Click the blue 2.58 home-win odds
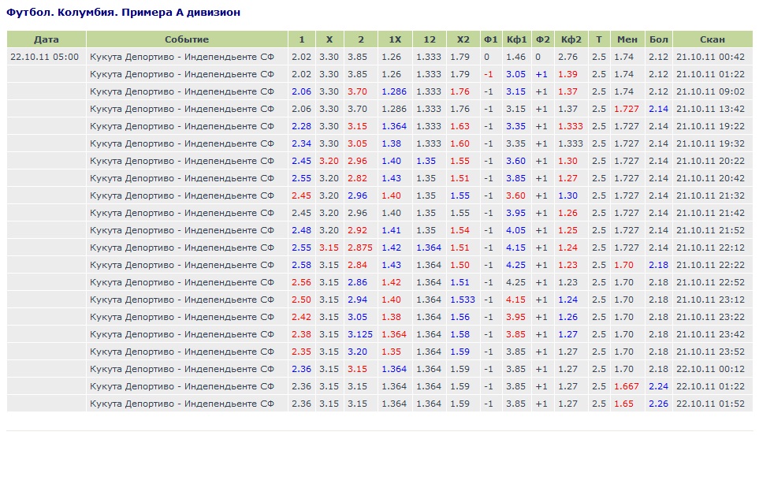Screen dimensions: 759x484 (x=301, y=265)
